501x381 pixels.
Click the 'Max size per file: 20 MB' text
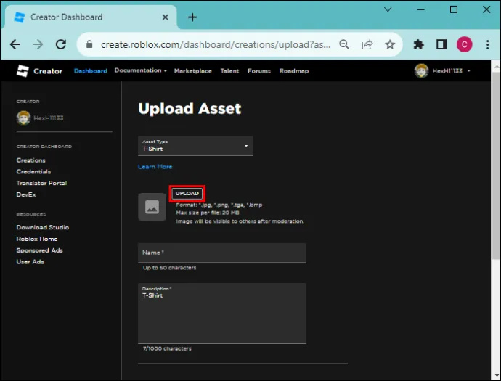tap(208, 213)
